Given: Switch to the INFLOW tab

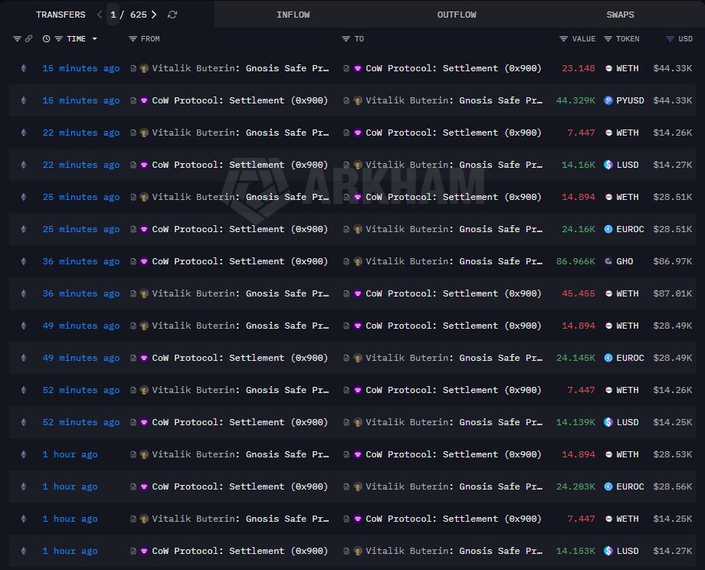Looking at the screenshot, I should 293,15.
